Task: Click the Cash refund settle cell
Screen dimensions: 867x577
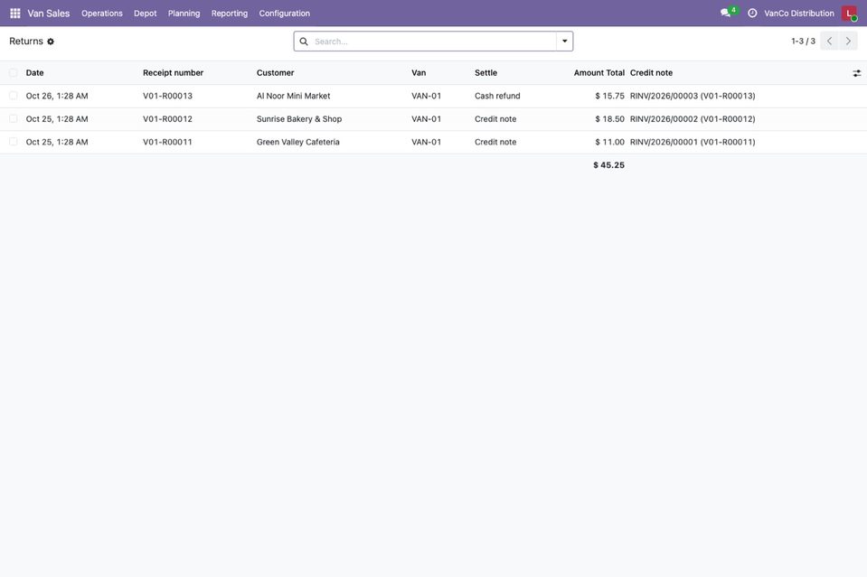Action: click(497, 96)
